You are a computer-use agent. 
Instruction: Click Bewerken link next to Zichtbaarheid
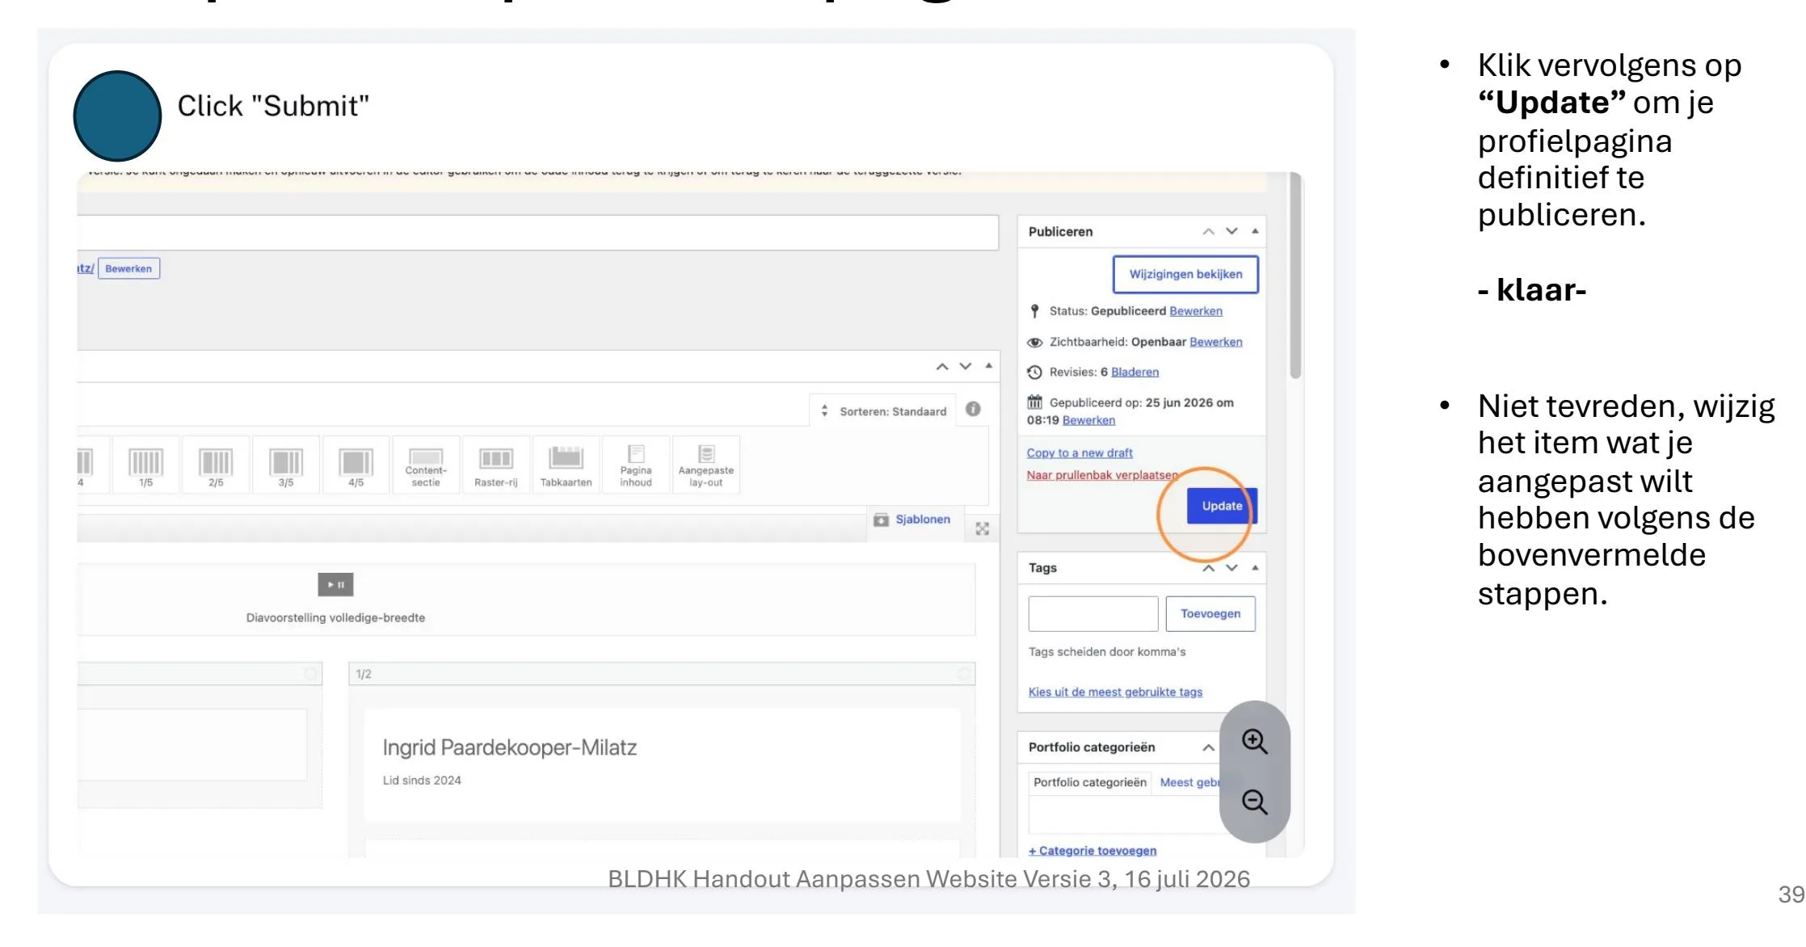tap(1215, 342)
